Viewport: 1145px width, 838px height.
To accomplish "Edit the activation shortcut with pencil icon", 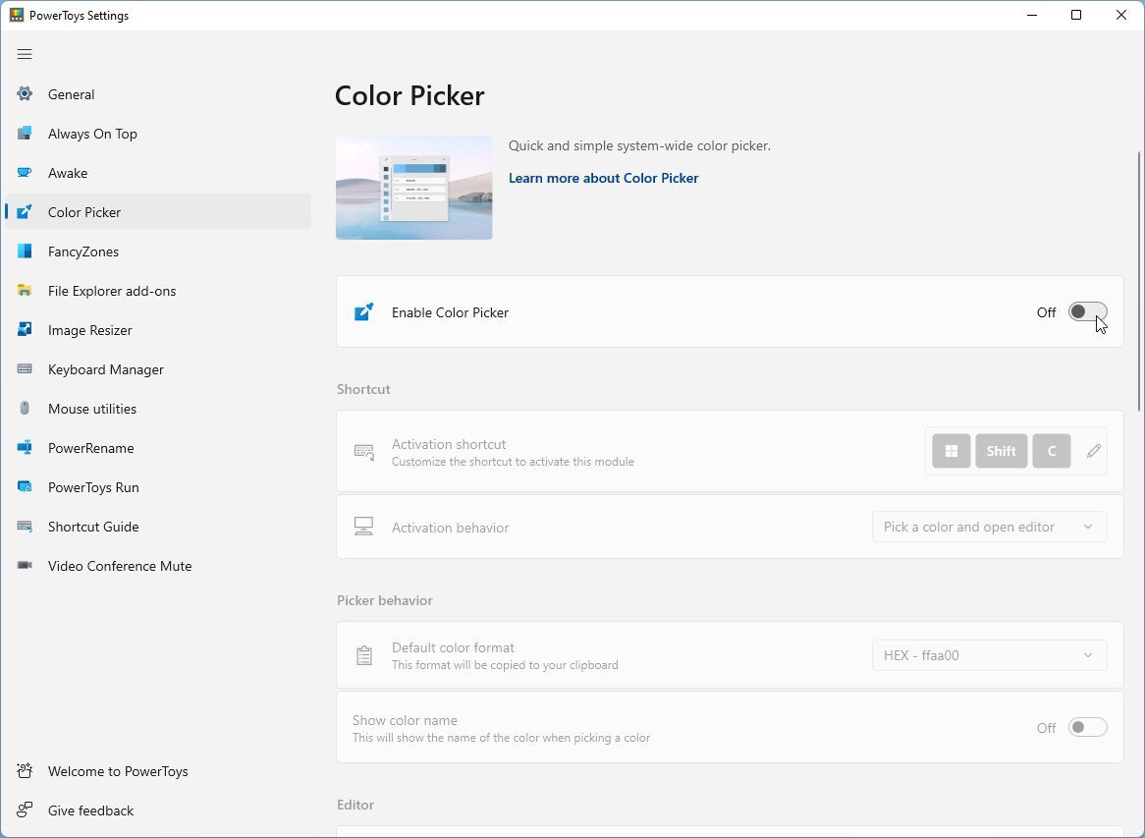I will coord(1093,450).
